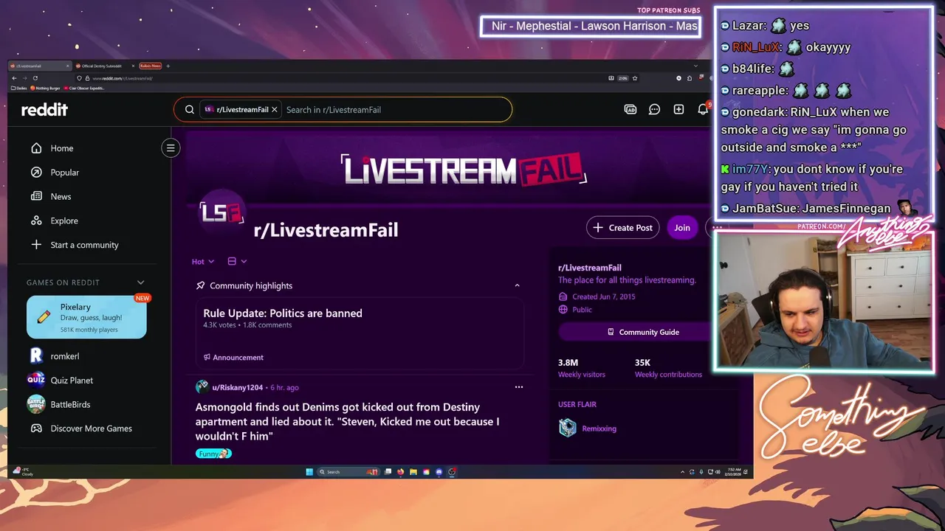Open Asmongold finds out Denims post
Viewport: 945px width, 531px height.
348,422
